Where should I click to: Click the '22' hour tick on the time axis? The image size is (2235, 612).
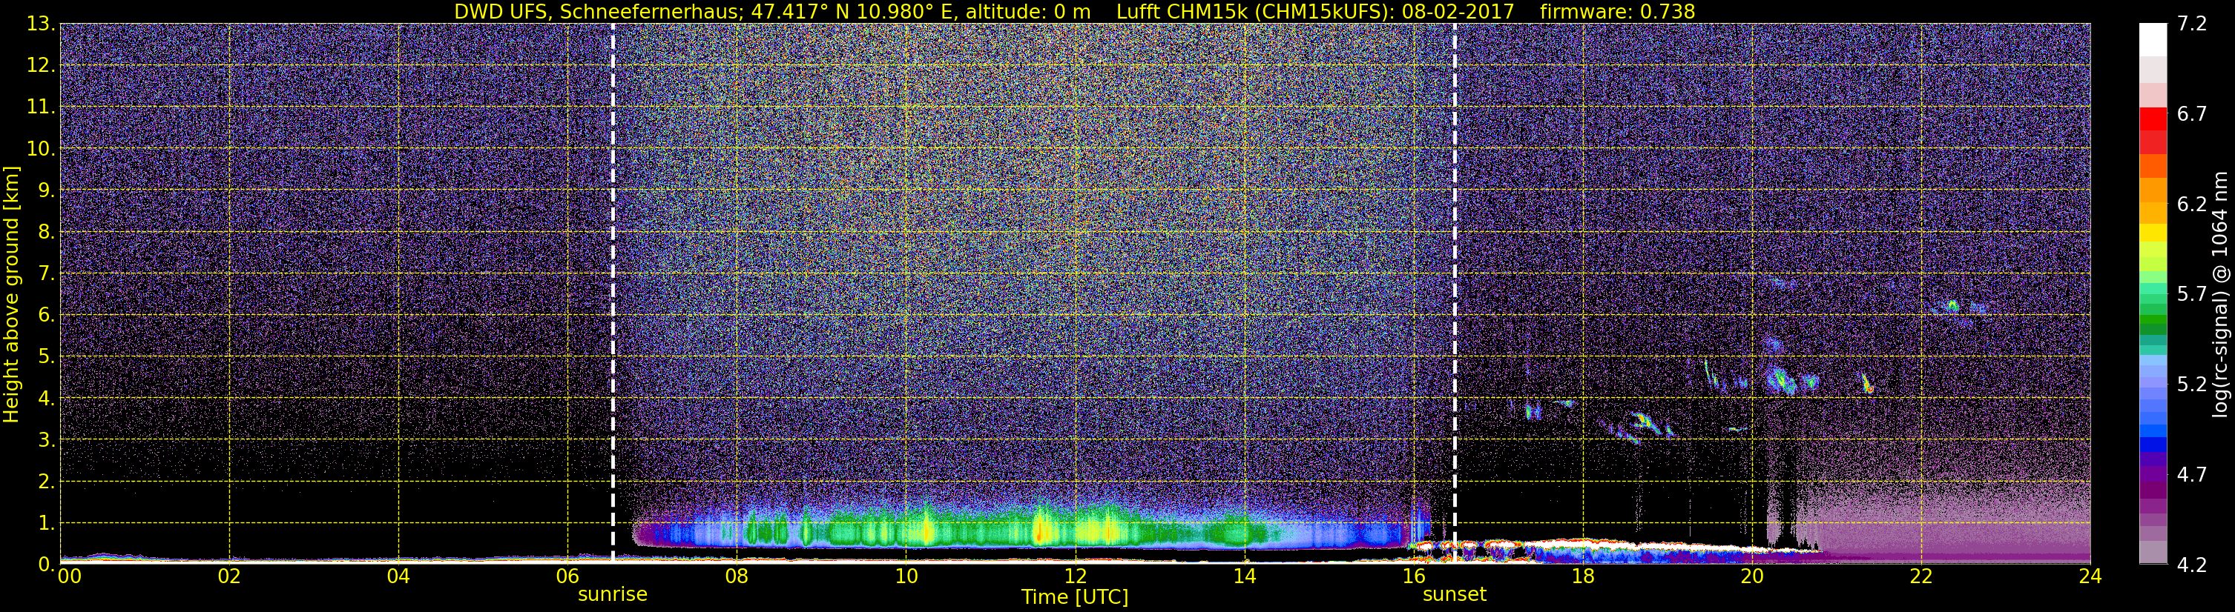1921,576
